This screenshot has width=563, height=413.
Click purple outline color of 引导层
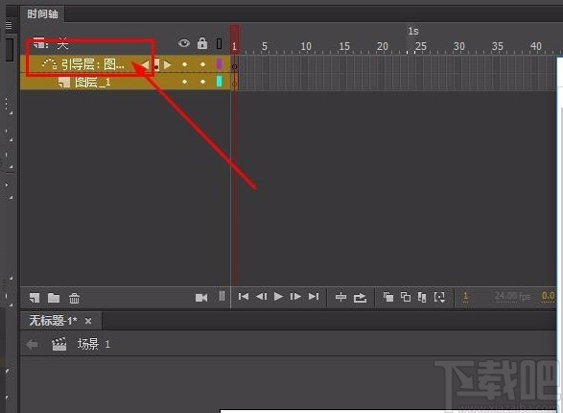(219, 64)
